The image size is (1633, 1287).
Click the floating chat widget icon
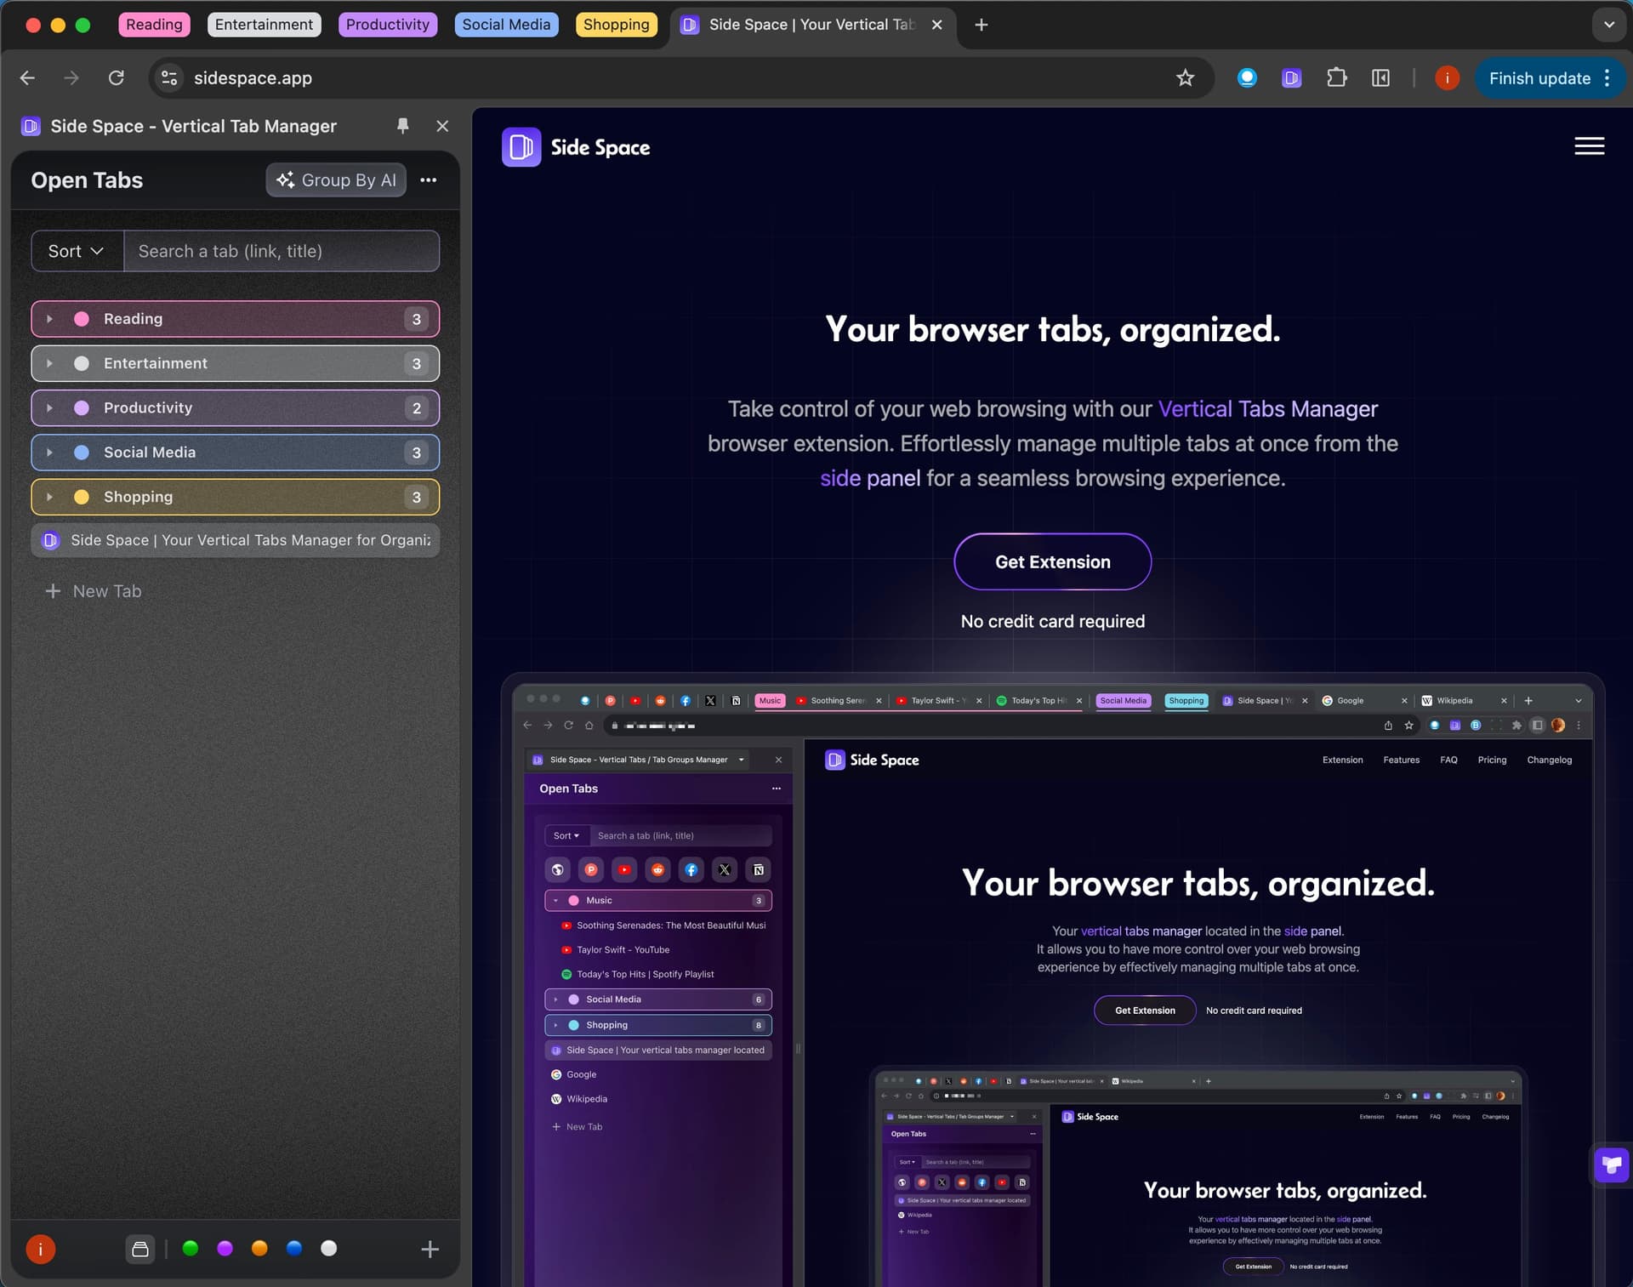1611,1165
